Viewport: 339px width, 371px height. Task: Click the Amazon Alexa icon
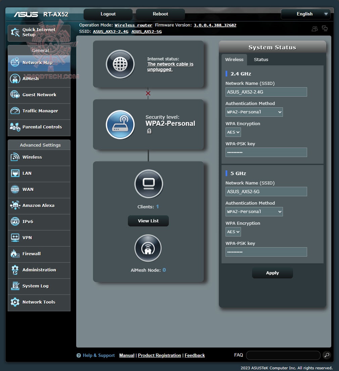pyautogui.click(x=15, y=205)
